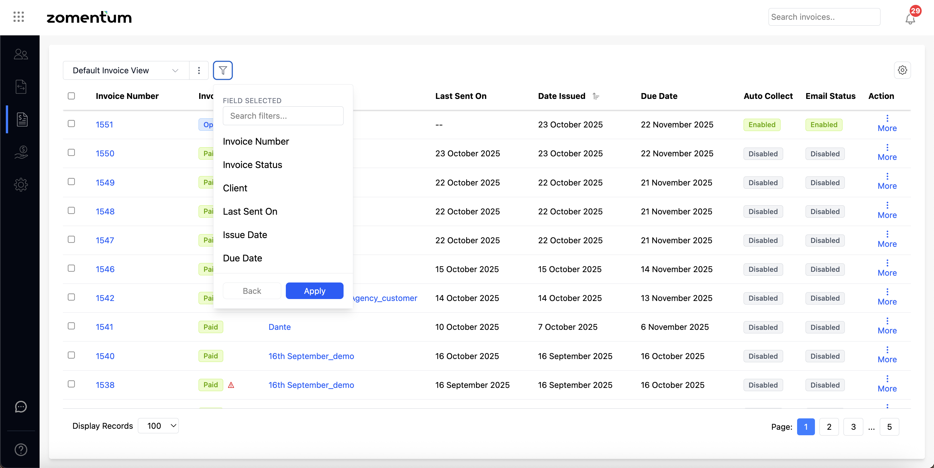Open the notifications bell
934x468 pixels.
click(910, 19)
